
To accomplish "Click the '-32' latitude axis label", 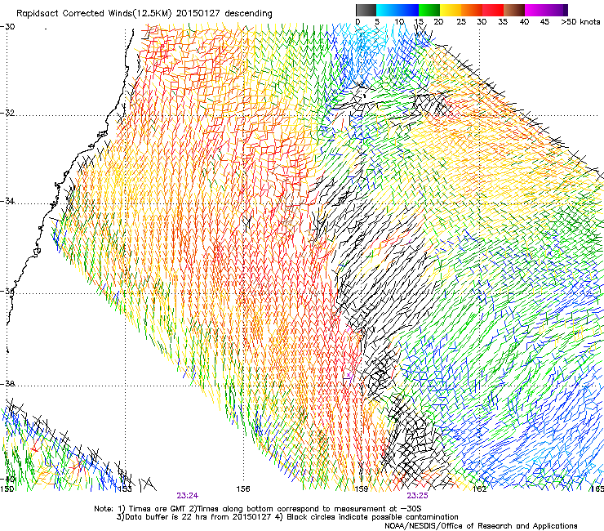I will pyautogui.click(x=7, y=113).
